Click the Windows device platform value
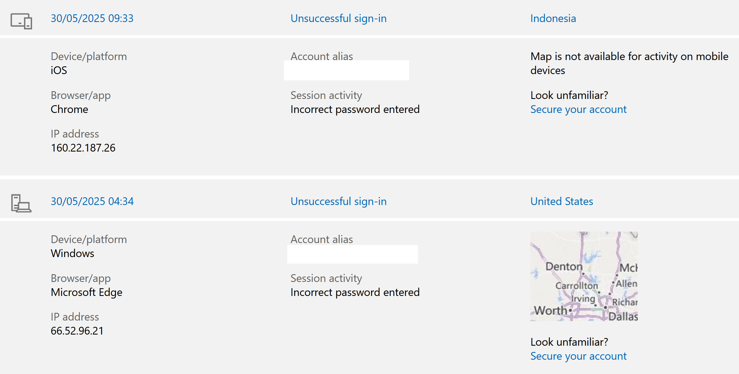Image resolution: width=739 pixels, height=374 pixels. [x=72, y=253]
